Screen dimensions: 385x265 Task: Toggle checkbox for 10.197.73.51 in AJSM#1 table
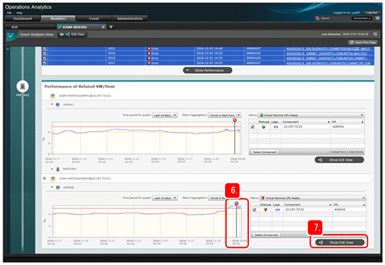coord(253,127)
